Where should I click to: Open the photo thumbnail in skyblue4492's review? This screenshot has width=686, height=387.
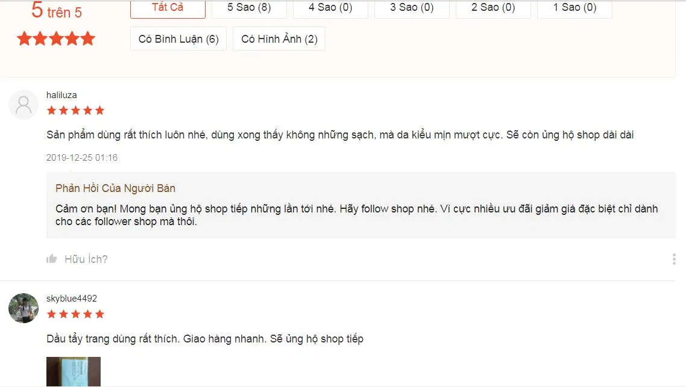[x=75, y=372]
